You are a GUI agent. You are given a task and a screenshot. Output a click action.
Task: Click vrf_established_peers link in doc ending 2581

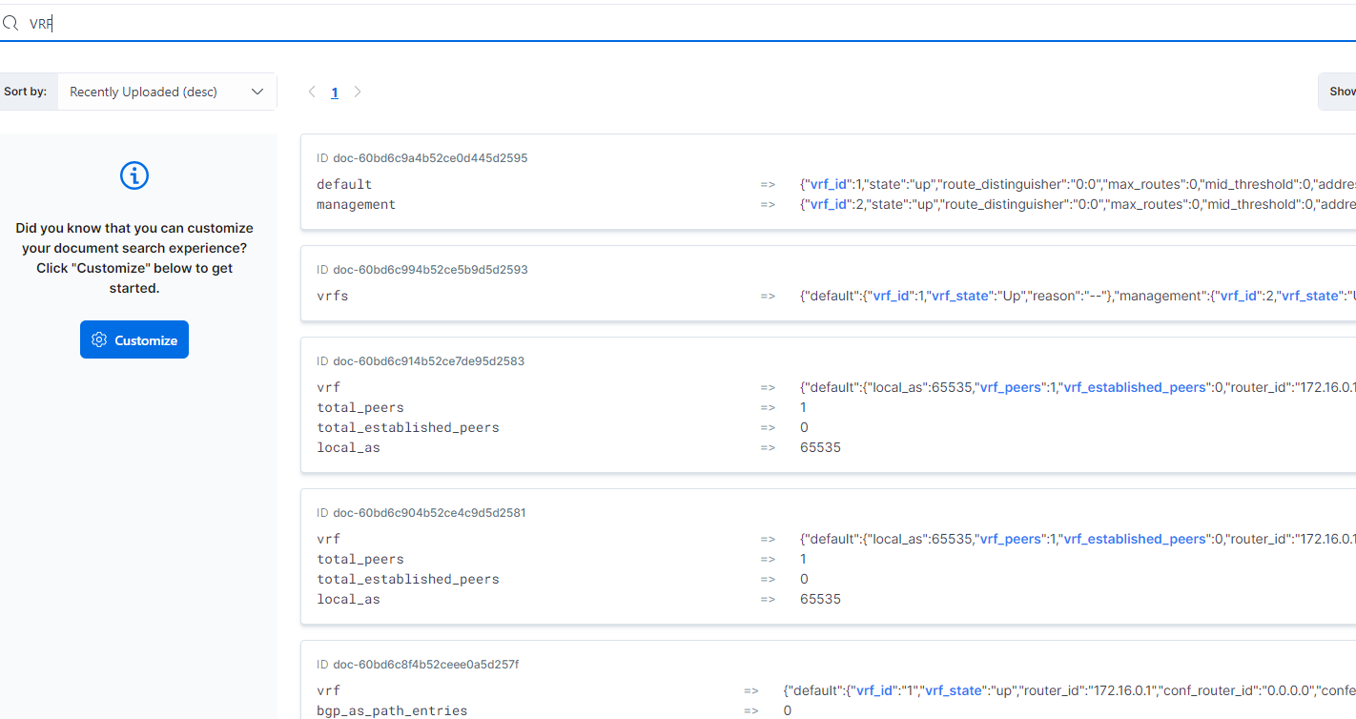coord(1134,538)
